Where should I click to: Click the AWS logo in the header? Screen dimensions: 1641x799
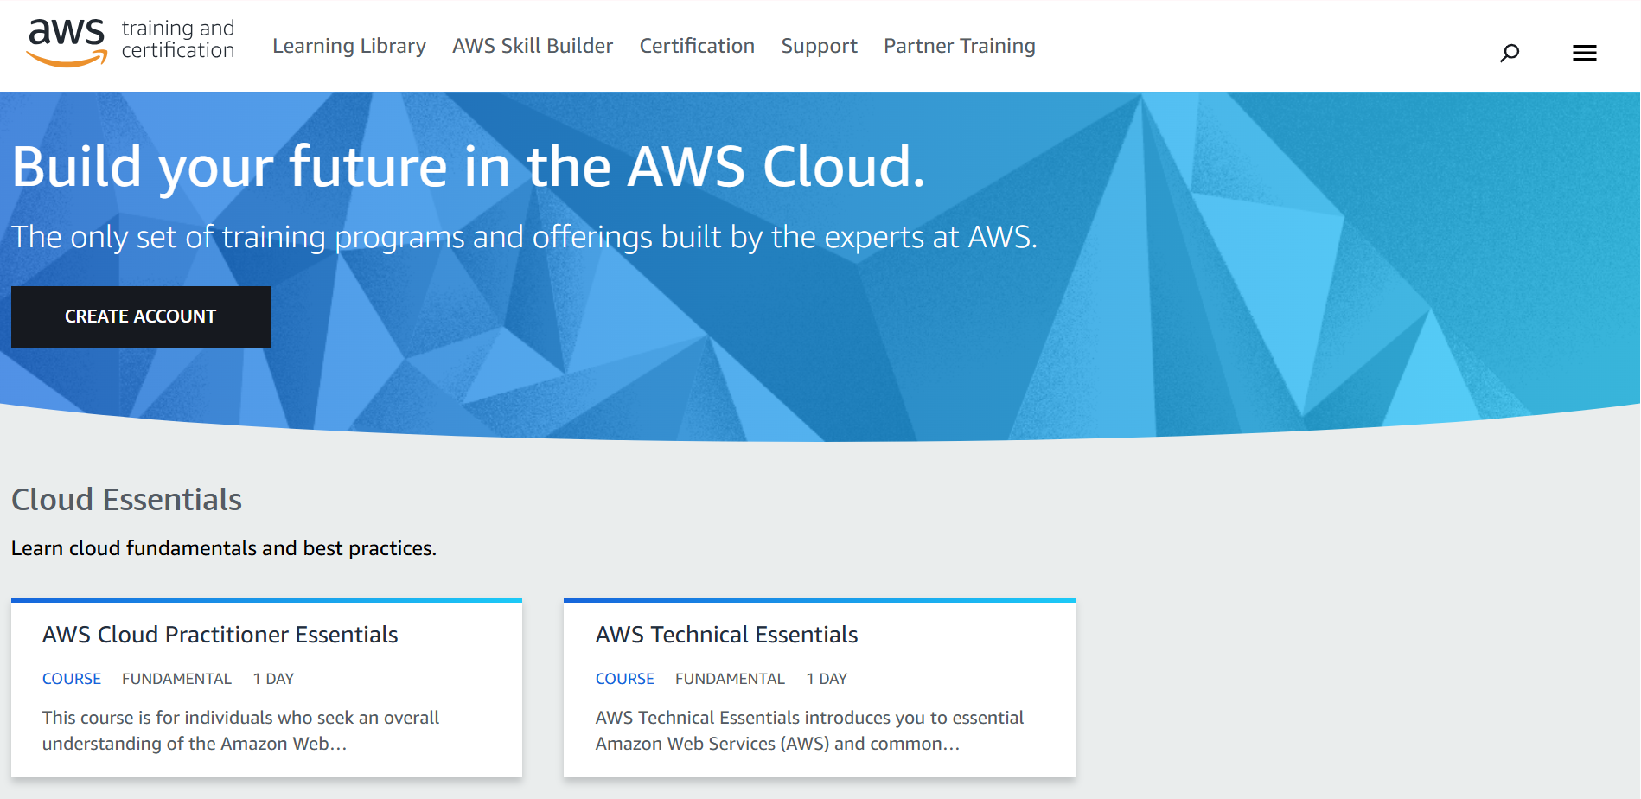pos(67,41)
